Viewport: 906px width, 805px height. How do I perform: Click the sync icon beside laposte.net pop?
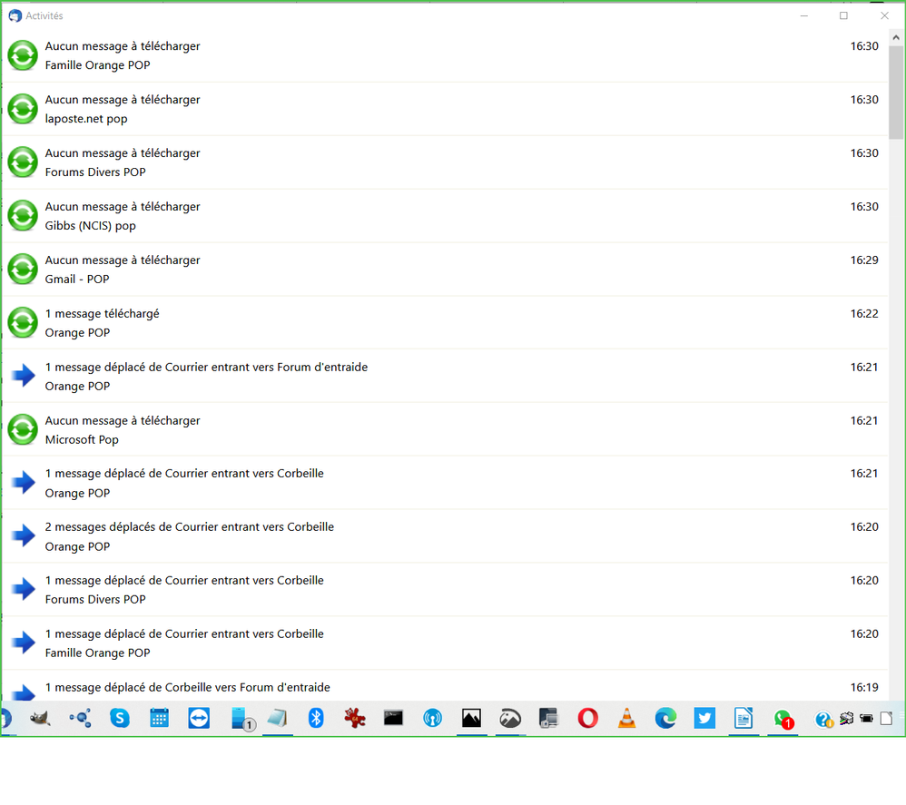tap(23, 109)
